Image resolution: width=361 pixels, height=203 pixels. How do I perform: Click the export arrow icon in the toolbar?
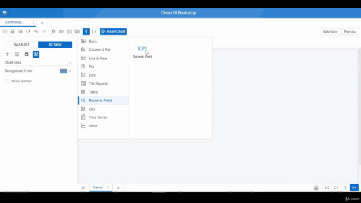[x=94, y=32]
